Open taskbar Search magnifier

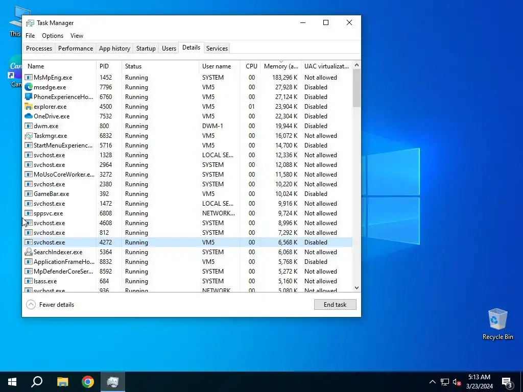click(x=37, y=382)
